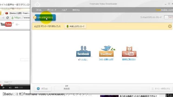
Task: Open the speed 無制限 selector
Action: pyautogui.click(x=67, y=89)
